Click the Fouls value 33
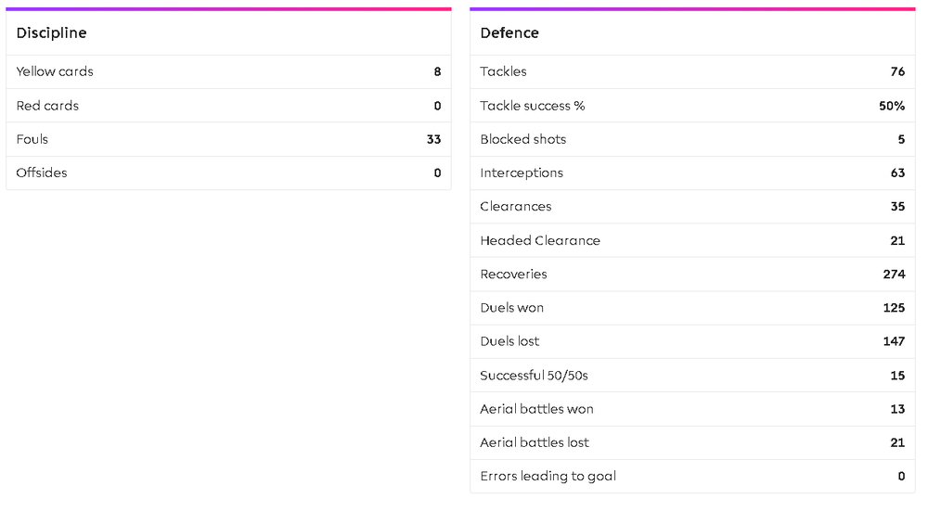The height and width of the screenshot is (511, 928). 433,140
